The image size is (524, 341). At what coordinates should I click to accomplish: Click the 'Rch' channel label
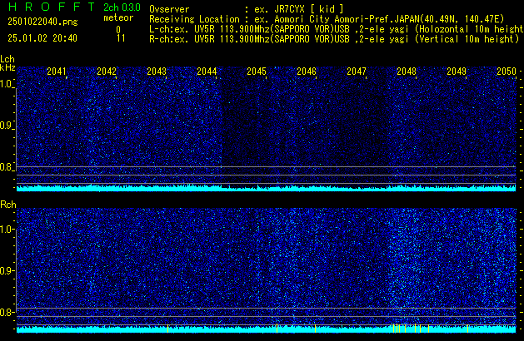click(8, 205)
